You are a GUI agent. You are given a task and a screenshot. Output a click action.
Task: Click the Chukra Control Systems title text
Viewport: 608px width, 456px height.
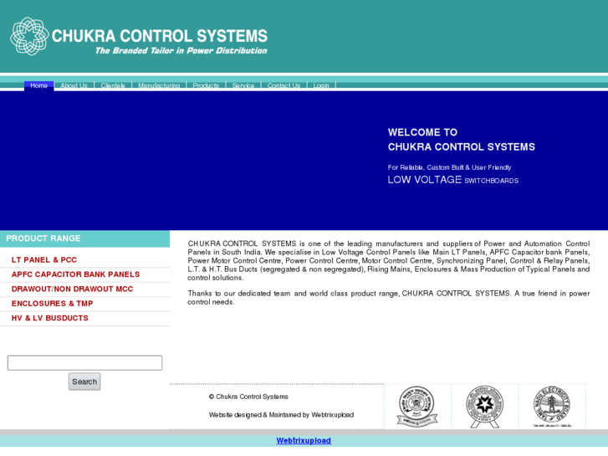click(160, 36)
